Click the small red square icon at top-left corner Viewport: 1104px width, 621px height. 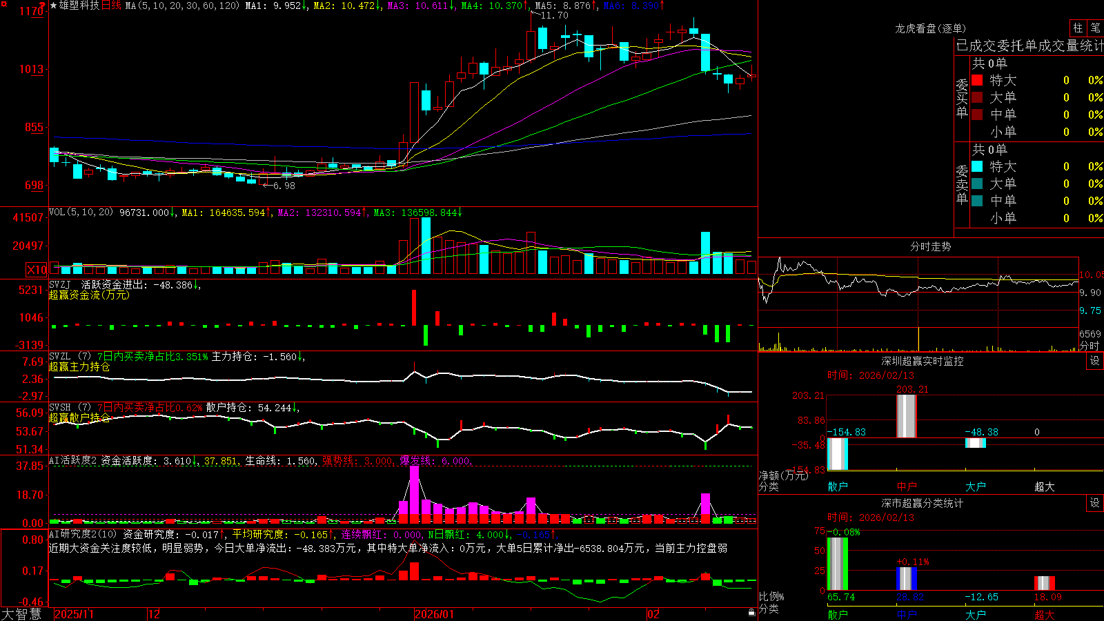(3, 3)
